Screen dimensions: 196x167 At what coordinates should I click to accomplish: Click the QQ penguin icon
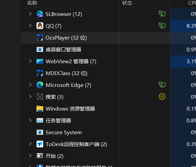[40, 26]
